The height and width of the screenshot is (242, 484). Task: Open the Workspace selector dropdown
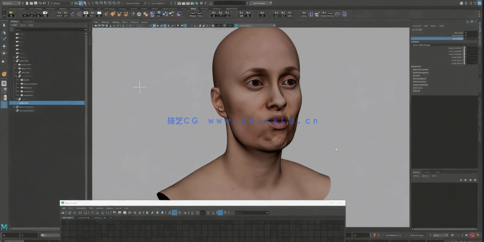click(260, 3)
